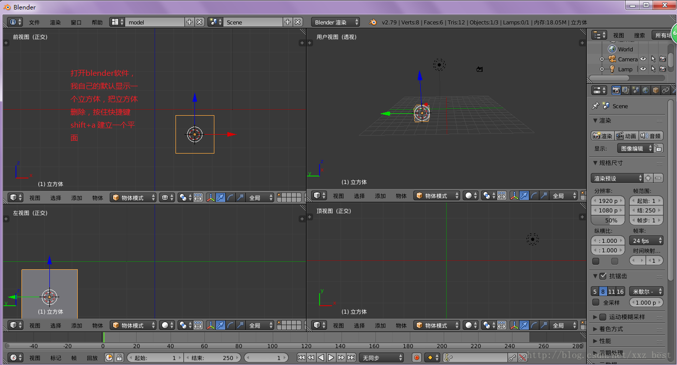The width and height of the screenshot is (677, 365).
Task: Open the 添加 menu in front view header
Action: (76, 198)
